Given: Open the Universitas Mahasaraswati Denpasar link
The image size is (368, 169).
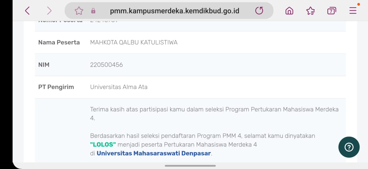Looking at the screenshot, I should point(154,153).
